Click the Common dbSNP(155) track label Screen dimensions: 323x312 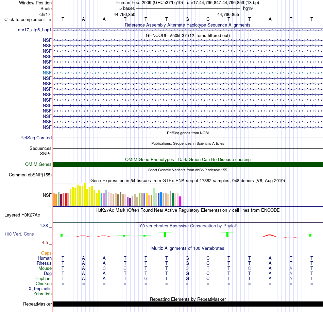[x=30, y=175]
